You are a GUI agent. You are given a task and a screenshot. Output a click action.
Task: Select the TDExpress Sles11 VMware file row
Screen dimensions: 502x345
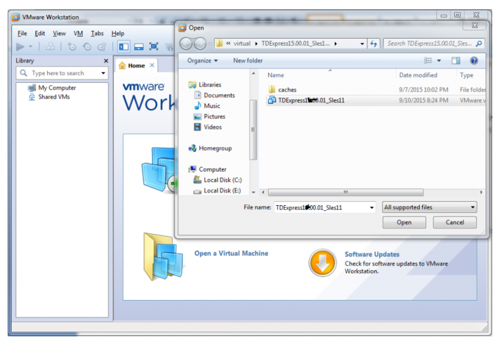376,100
